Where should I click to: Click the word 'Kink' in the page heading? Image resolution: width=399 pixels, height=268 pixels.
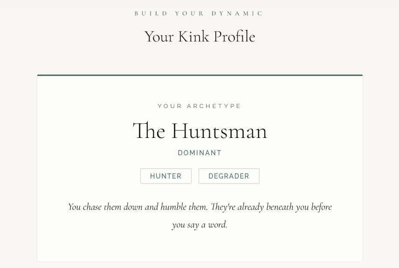[193, 37]
